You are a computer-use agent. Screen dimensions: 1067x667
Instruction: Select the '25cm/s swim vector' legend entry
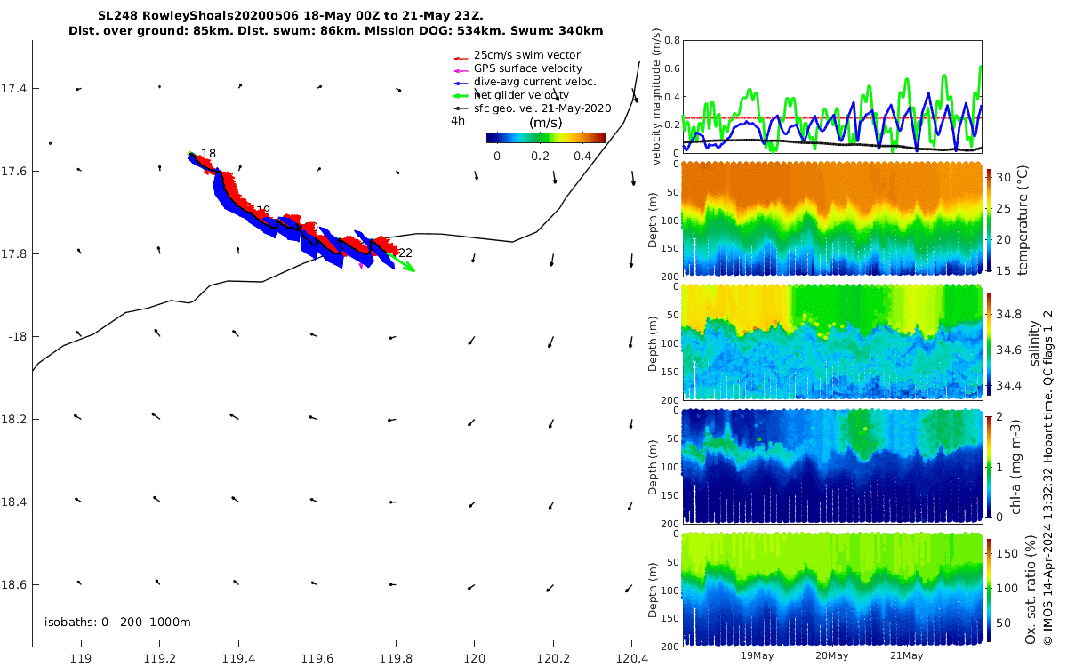click(x=526, y=55)
